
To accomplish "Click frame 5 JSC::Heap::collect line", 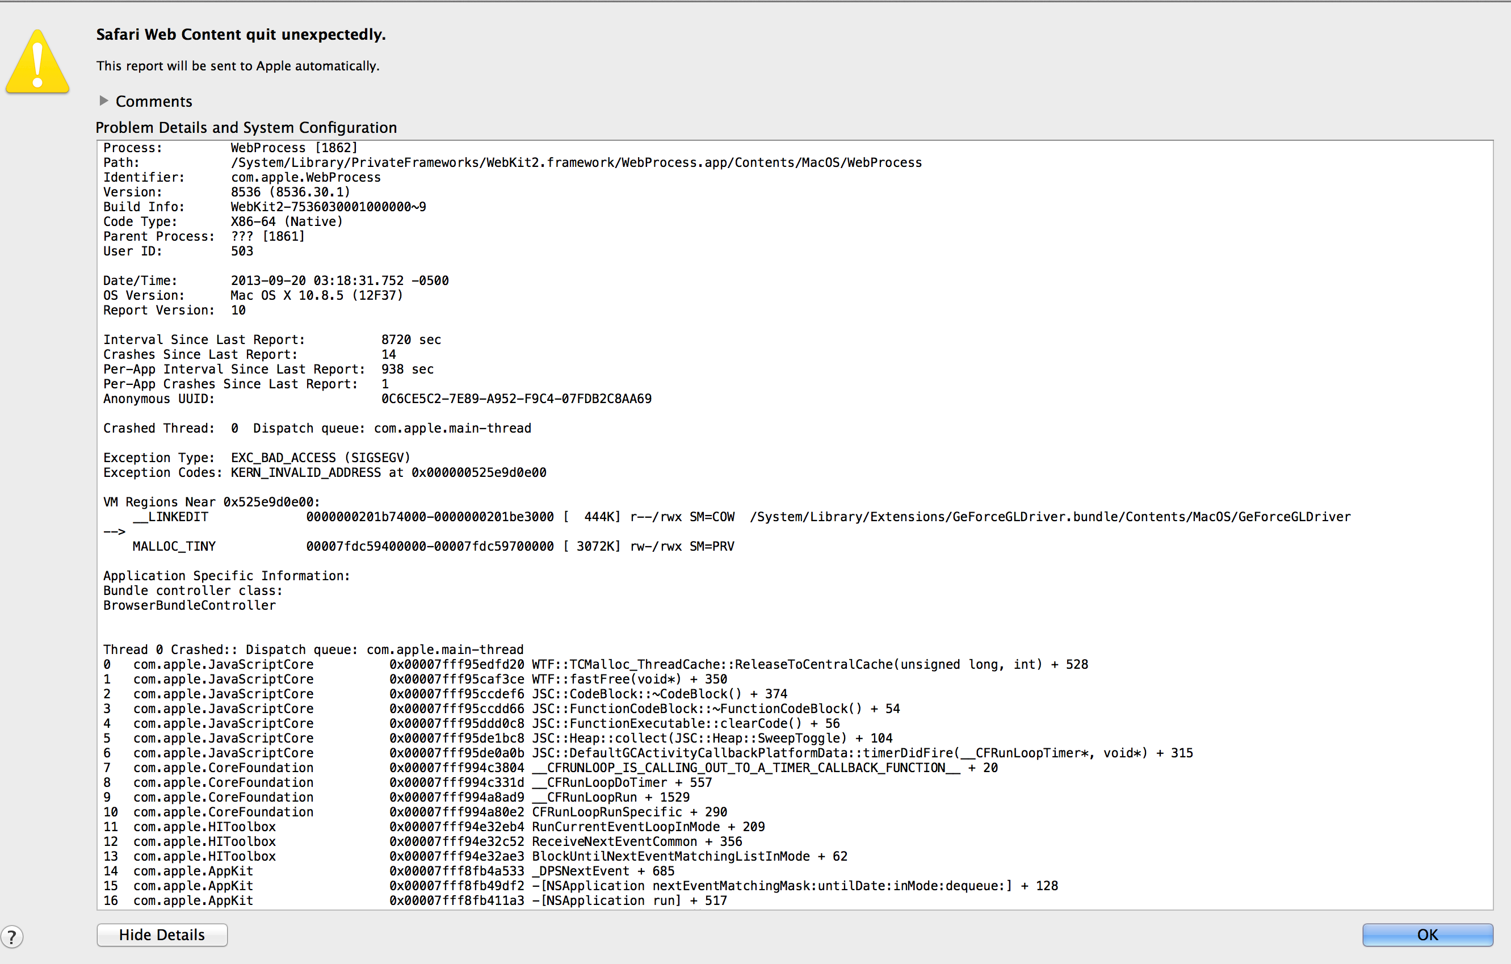I will click(498, 738).
